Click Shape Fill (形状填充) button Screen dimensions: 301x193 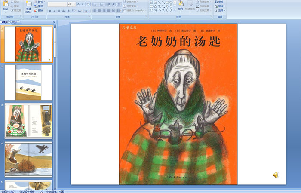click(x=203, y=2)
